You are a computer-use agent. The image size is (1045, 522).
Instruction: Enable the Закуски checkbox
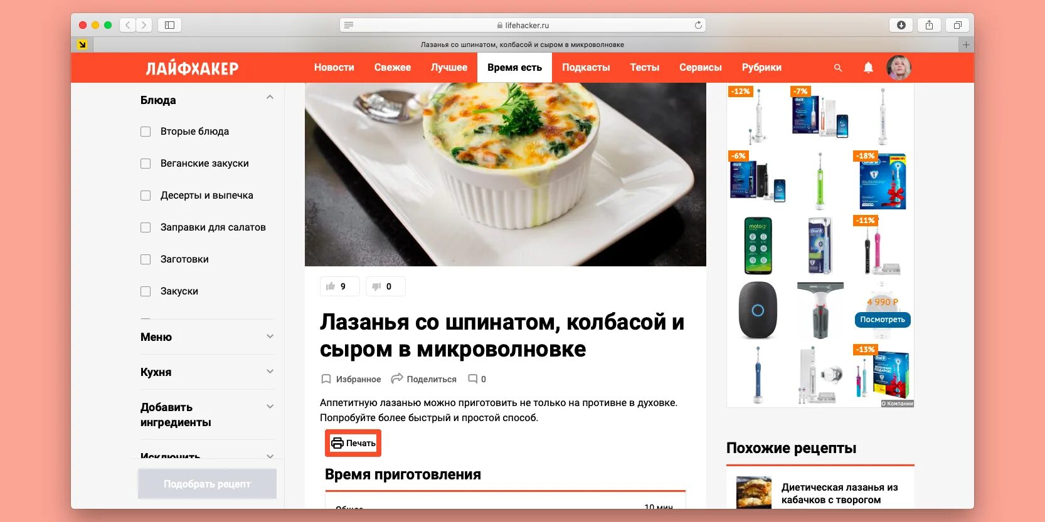[x=146, y=291]
